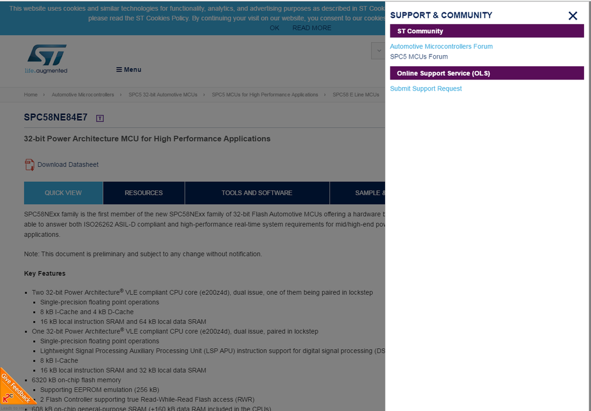This screenshot has width=591, height=411.
Task: Switch to the RESOURCES tab
Action: 144,192
